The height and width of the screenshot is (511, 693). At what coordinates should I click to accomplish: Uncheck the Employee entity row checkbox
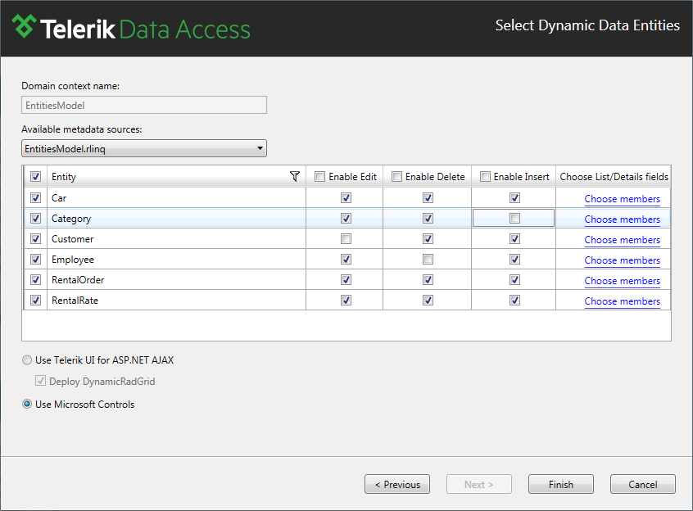(36, 260)
